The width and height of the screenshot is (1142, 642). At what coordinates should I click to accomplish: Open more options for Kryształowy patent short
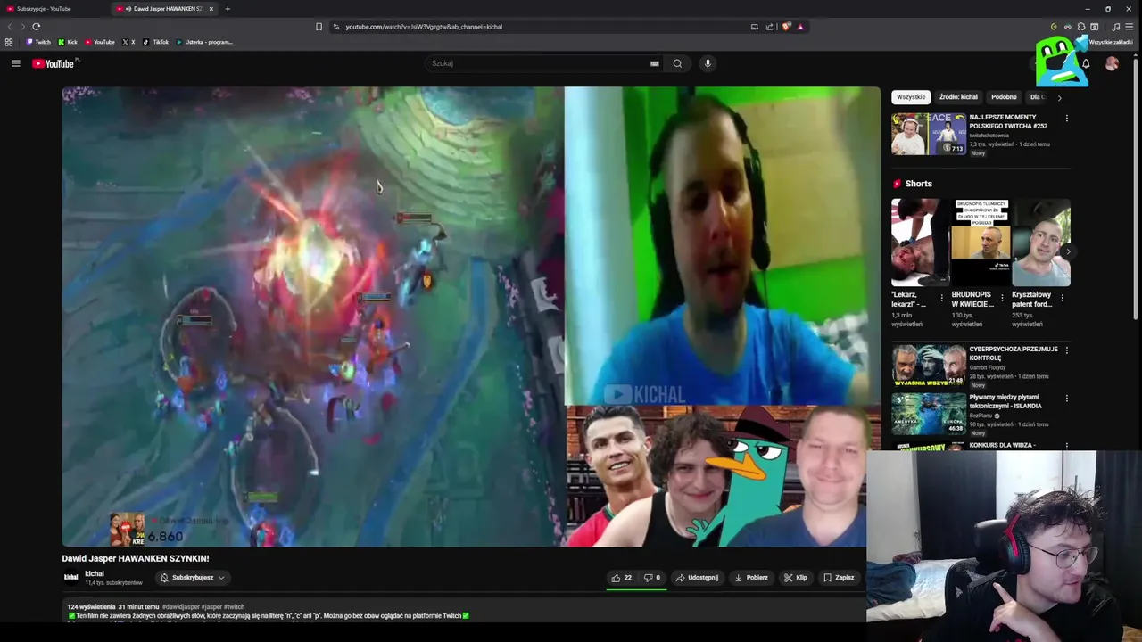click(1062, 298)
